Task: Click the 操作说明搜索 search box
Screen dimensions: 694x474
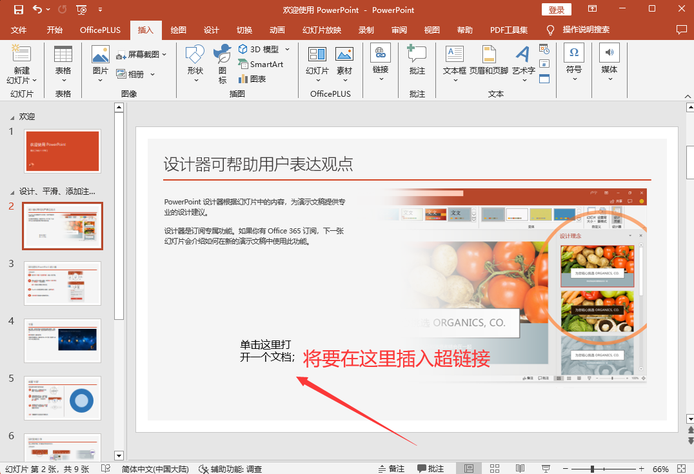Action: click(x=586, y=30)
